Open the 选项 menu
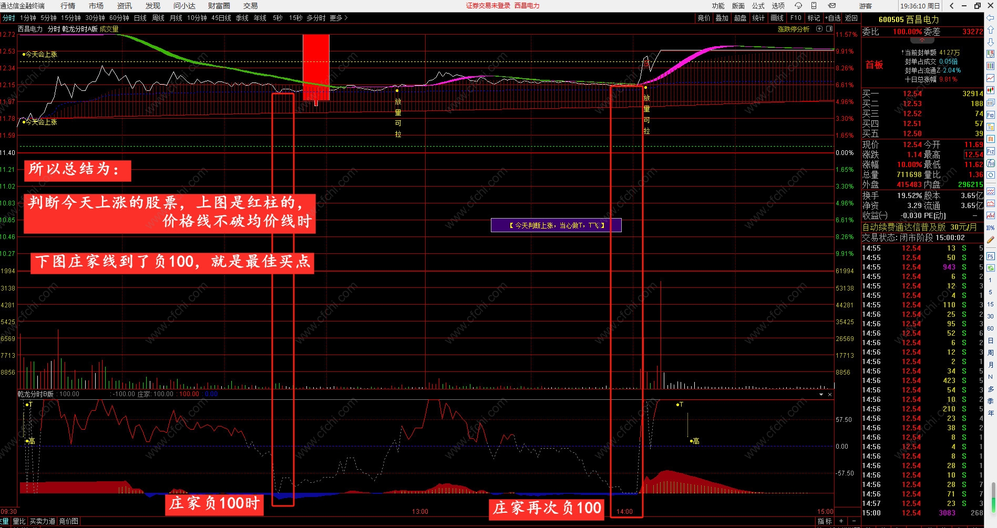The height and width of the screenshot is (528, 997). [x=778, y=6]
